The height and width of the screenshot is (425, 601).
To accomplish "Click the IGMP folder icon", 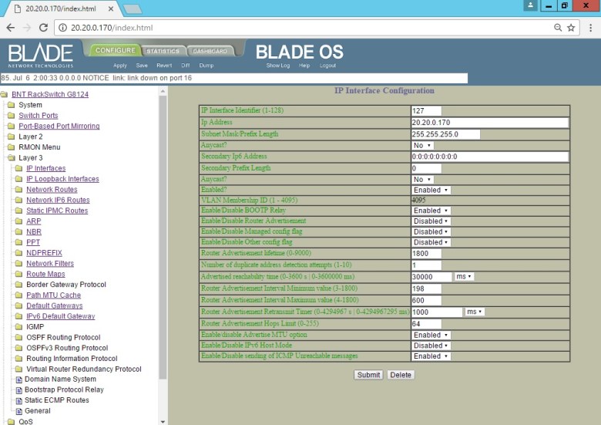I will point(18,327).
